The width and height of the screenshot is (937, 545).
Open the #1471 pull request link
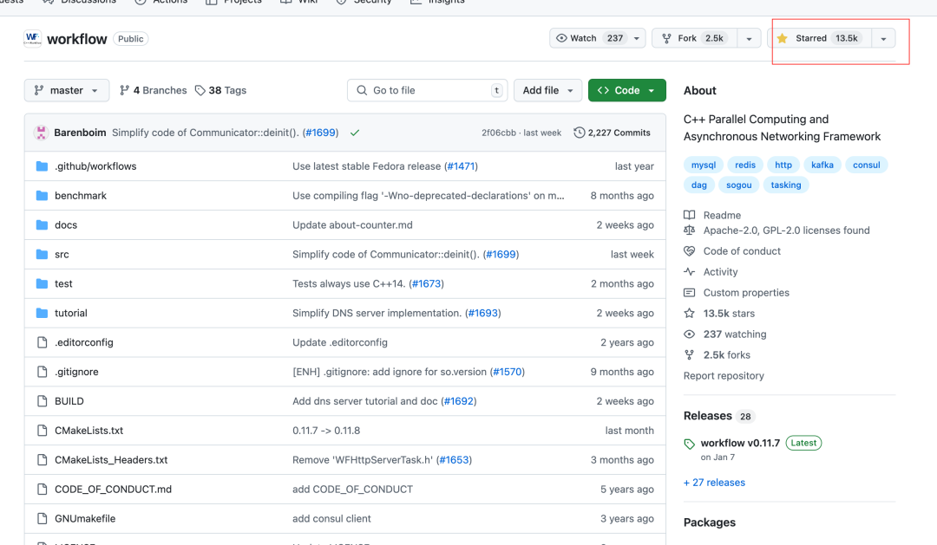(x=461, y=166)
